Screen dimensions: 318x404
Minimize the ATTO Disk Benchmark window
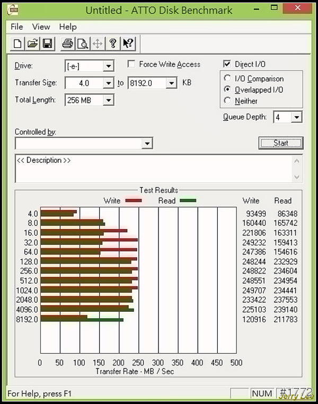[257, 9]
